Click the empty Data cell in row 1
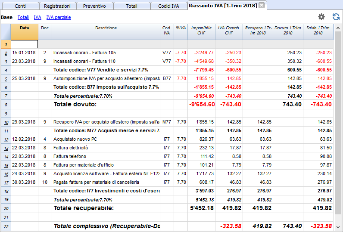 coord(24,44)
